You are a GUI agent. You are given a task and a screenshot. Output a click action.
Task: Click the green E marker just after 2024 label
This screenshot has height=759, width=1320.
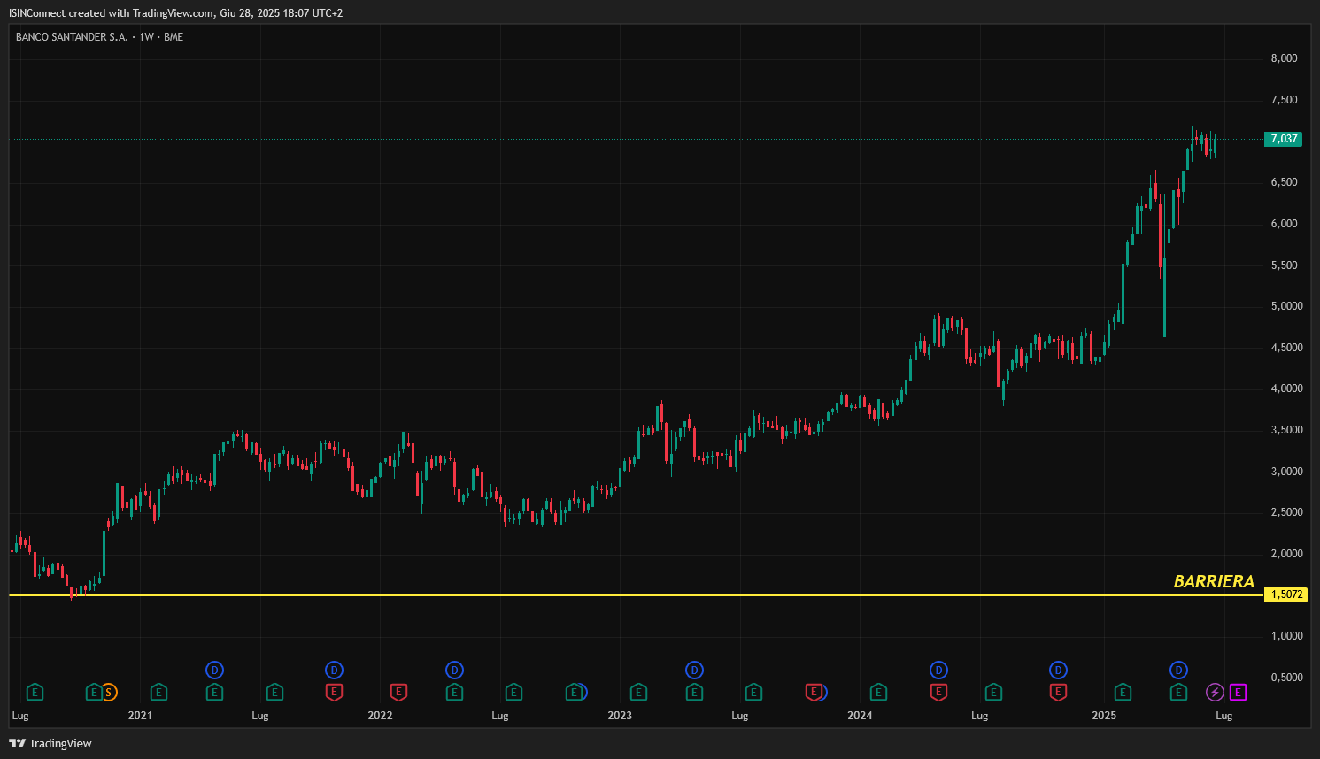click(878, 693)
